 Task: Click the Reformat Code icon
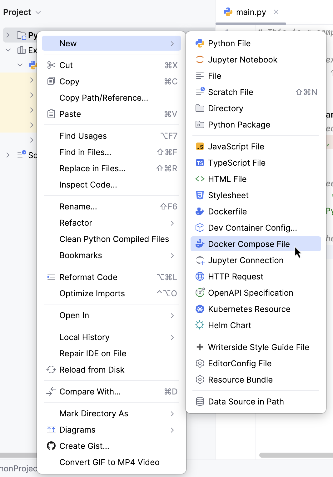pos(51,277)
